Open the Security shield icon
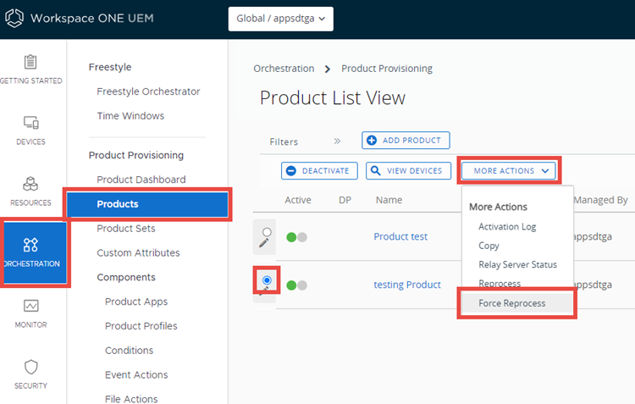Screen dimensions: 635x404 click(x=30, y=367)
